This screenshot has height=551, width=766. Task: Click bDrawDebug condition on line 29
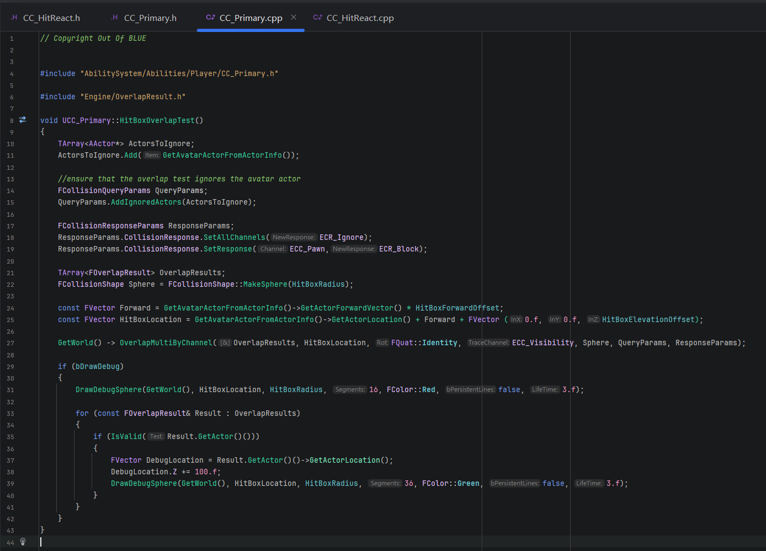pos(98,366)
